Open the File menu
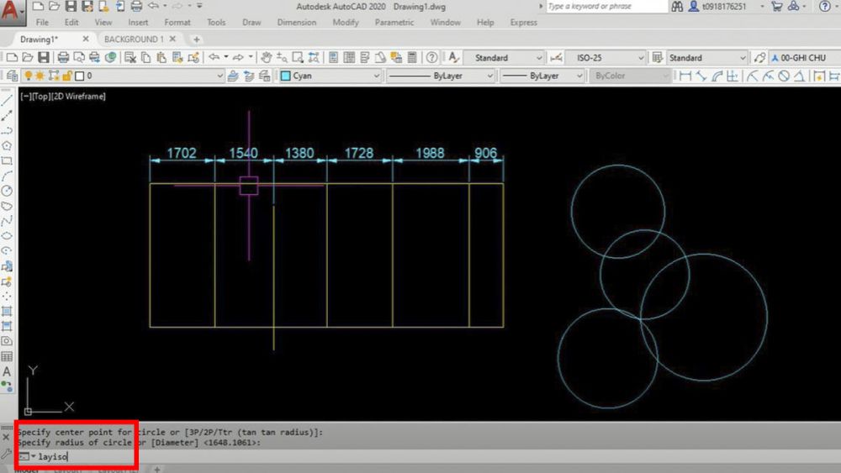This screenshot has width=841, height=473. tap(42, 23)
